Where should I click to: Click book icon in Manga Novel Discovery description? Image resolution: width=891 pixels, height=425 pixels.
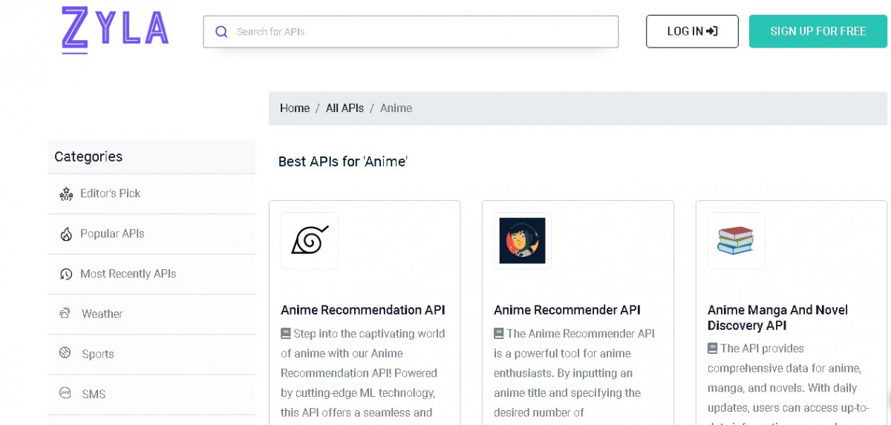(713, 349)
